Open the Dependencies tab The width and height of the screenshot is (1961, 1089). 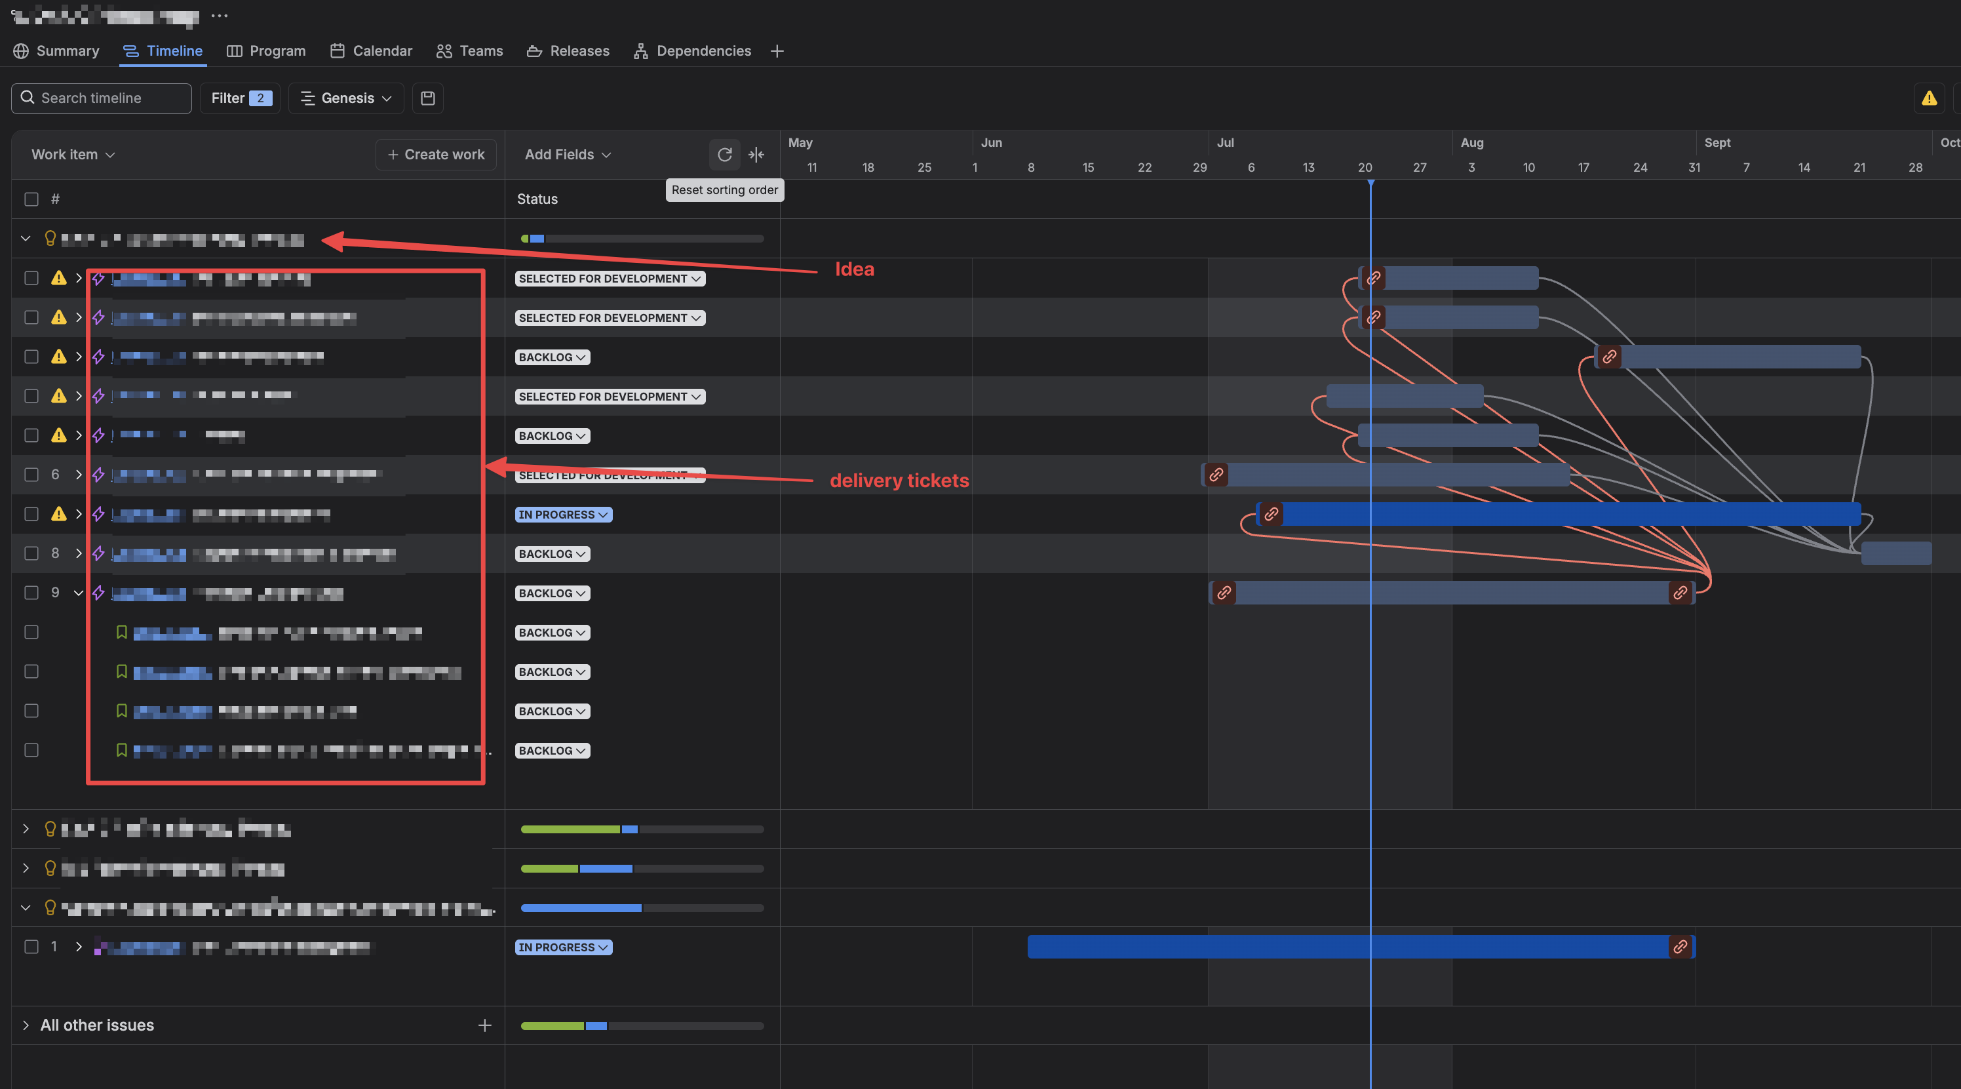tap(692, 51)
